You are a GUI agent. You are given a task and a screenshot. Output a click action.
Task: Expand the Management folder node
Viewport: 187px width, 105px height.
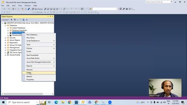[x=5, y=48]
